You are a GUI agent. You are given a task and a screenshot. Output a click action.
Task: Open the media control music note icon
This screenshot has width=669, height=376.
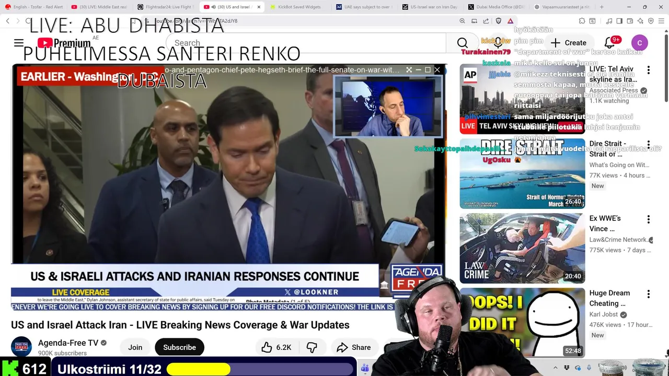coord(609,21)
